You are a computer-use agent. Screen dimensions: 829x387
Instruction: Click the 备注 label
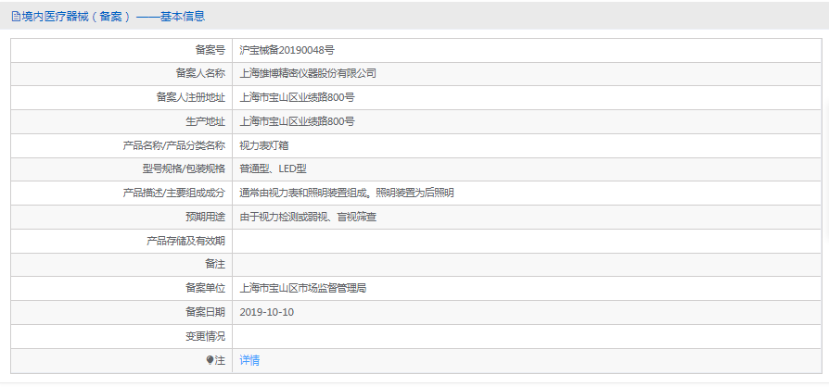point(215,265)
